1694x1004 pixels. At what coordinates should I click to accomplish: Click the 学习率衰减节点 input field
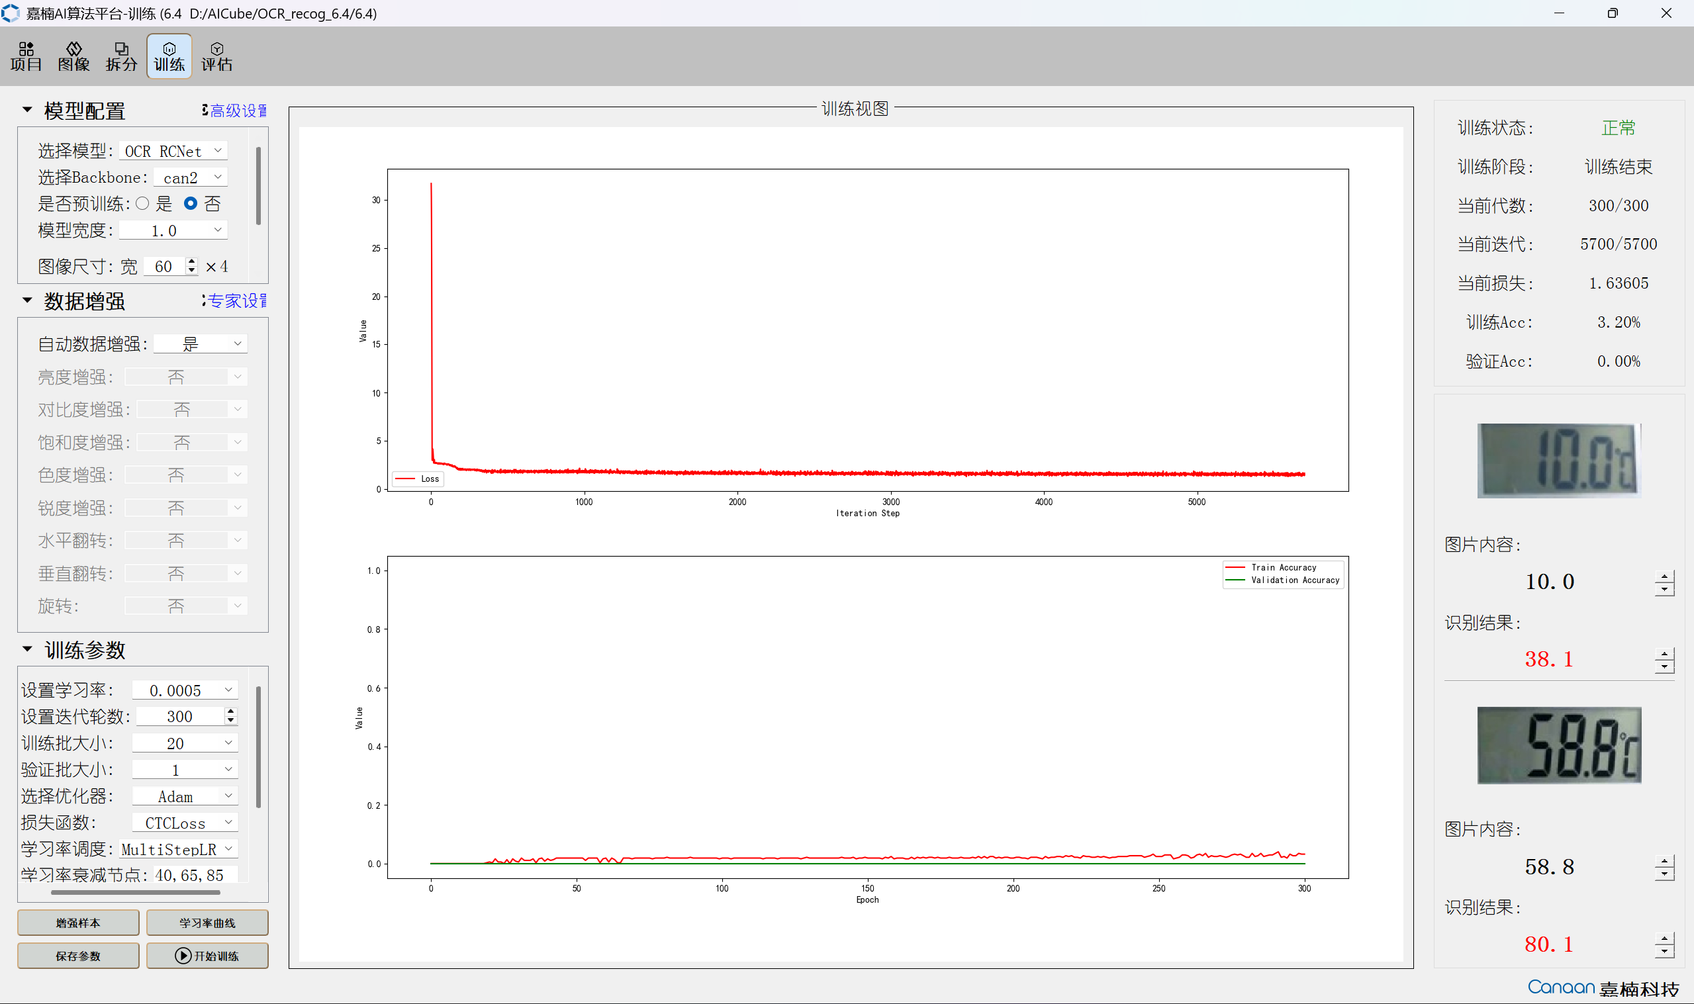(196, 875)
